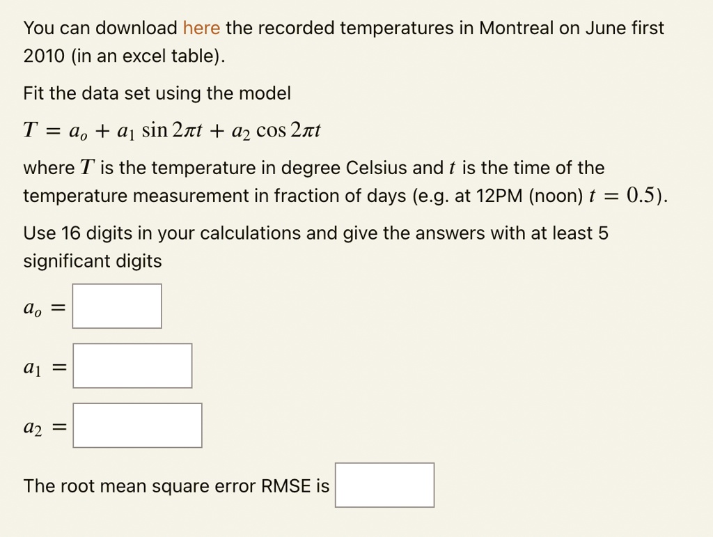Click the orange here hyperlink in first sentence
This screenshot has height=537, width=713.
click(202, 28)
